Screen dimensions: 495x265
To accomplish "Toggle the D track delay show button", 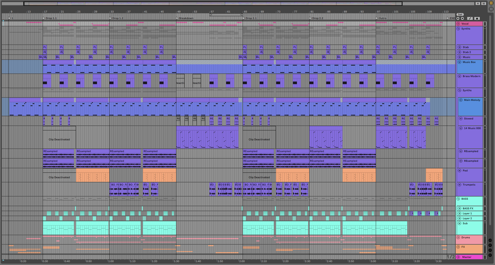I will [x=490, y=255].
